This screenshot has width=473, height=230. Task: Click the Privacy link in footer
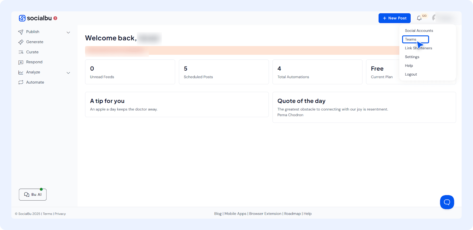click(60, 214)
